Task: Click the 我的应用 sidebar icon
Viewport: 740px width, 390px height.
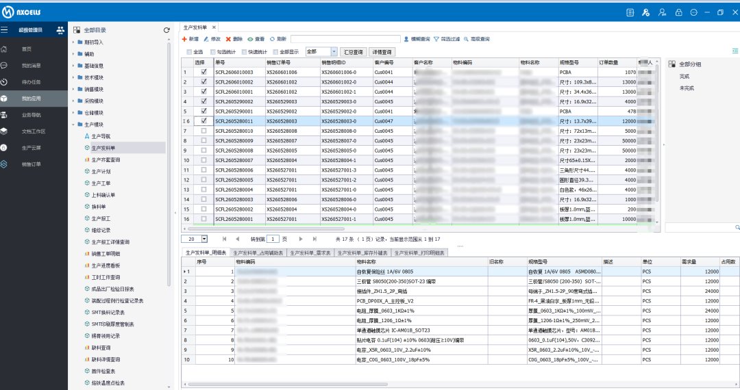Action: pos(4,99)
